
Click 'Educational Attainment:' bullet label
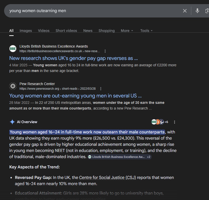click(39, 193)
